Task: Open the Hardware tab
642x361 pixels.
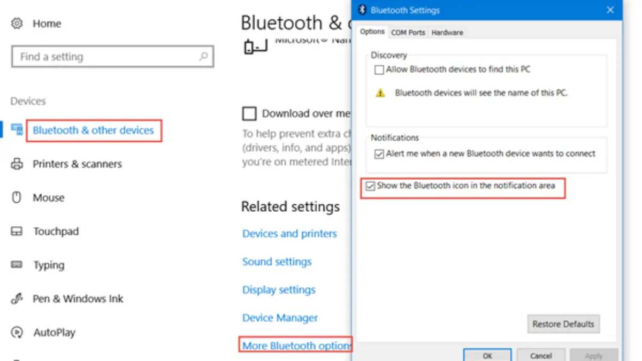Action: [447, 33]
